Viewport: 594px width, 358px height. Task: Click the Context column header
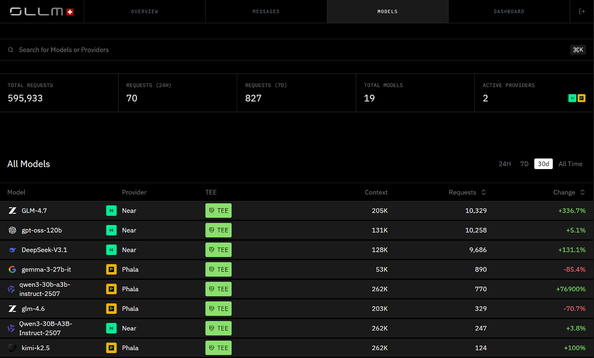click(x=376, y=192)
